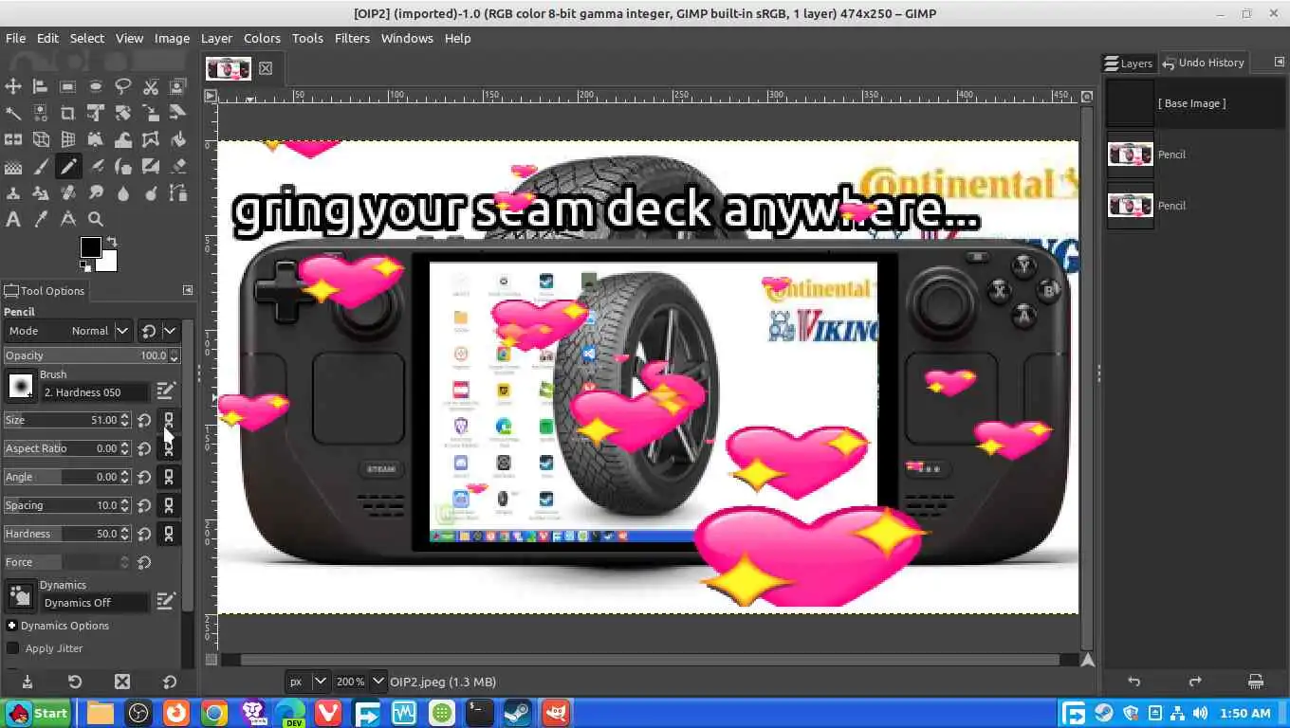Select the Move tool
The width and height of the screenshot is (1290, 728).
click(13, 86)
